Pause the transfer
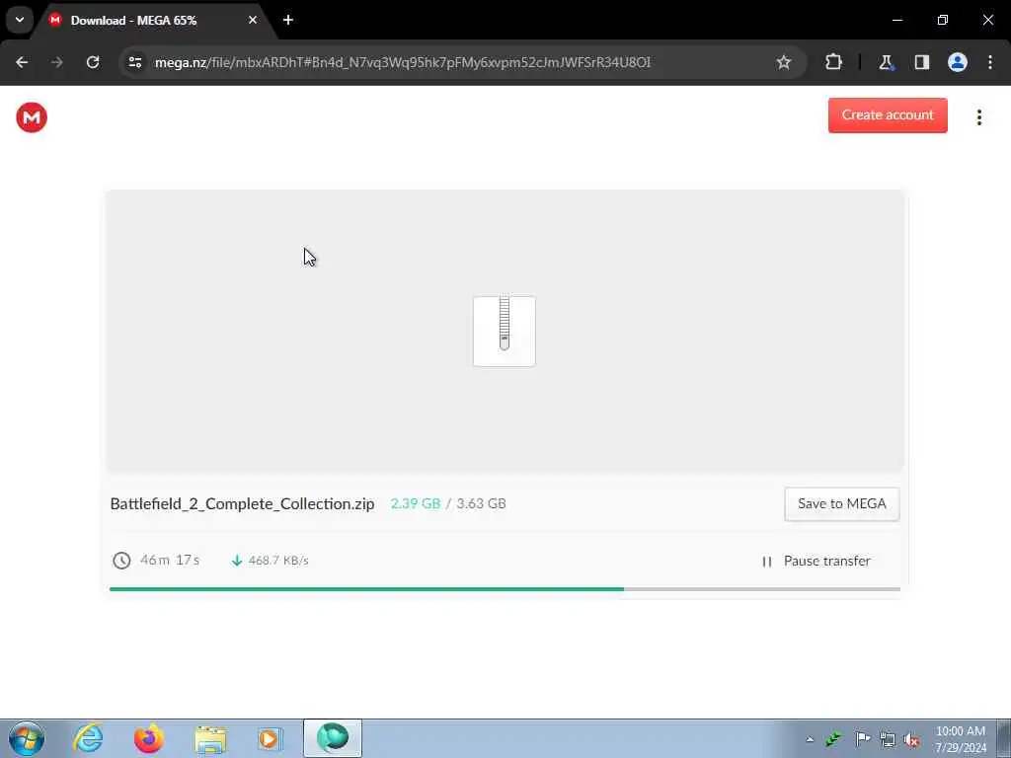The height and width of the screenshot is (758, 1011). [x=817, y=562]
